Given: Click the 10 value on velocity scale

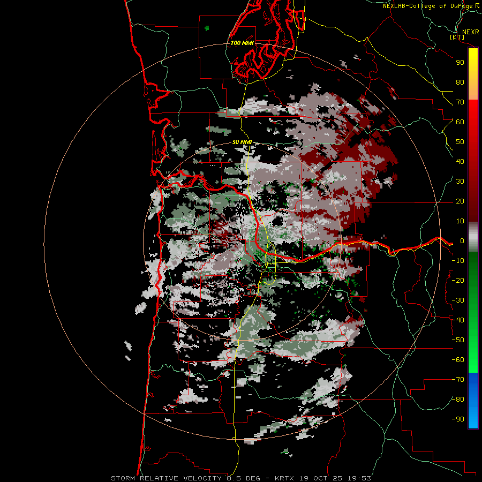Looking at the screenshot, I should [460, 221].
